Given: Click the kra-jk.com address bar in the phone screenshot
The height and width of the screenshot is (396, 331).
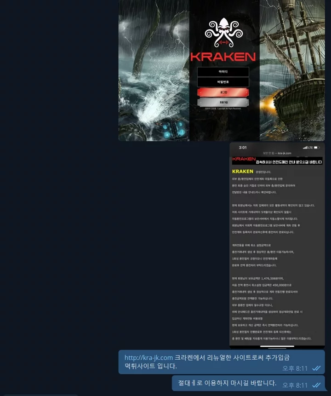Looking at the screenshot, I should tap(277, 153).
